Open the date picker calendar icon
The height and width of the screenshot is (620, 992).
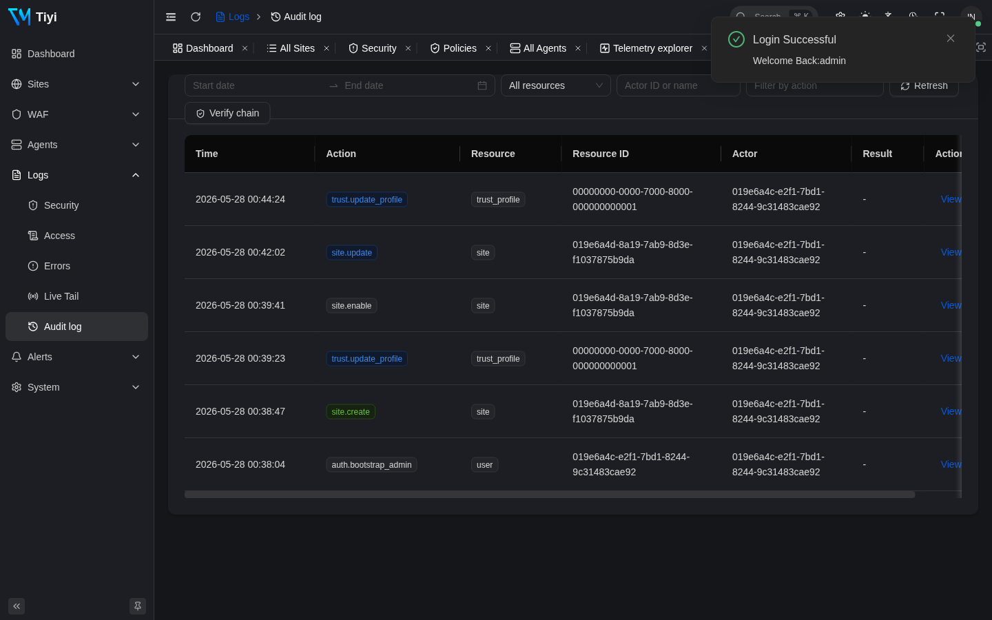[482, 85]
